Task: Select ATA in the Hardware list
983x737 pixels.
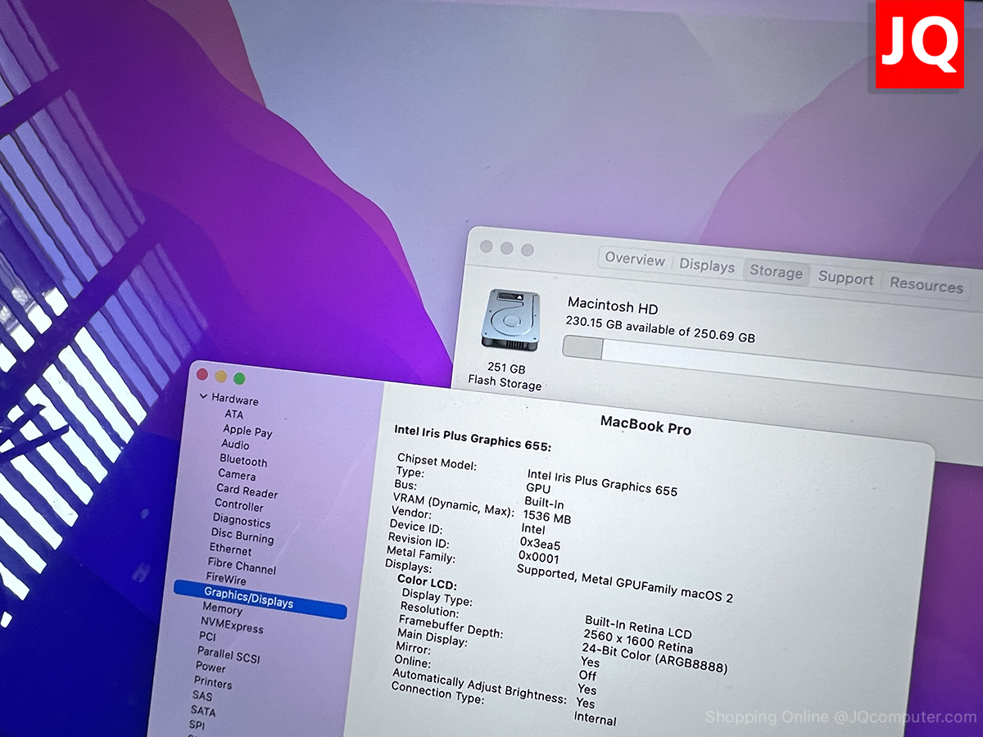Action: click(x=233, y=414)
